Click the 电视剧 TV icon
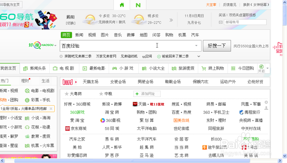Image resolution: width=287 pixels, height=163 pixels. 55,68
